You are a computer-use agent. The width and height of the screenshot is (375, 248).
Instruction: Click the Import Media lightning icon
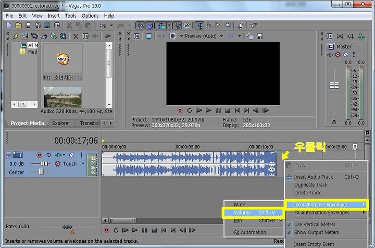point(16,36)
